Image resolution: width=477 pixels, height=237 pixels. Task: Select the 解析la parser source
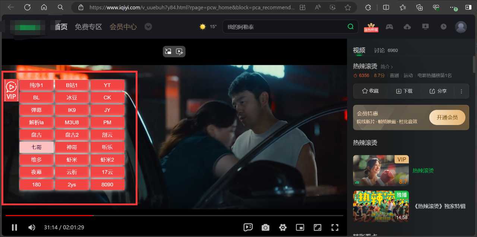[x=37, y=122]
